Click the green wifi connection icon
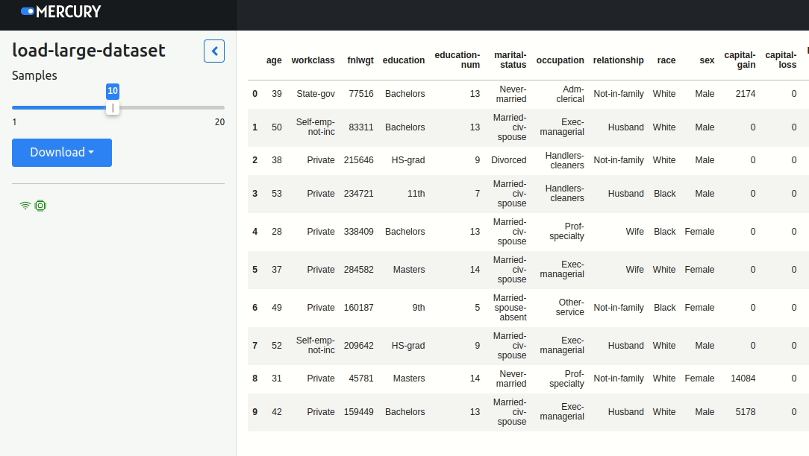The height and width of the screenshot is (456, 809). coord(25,206)
